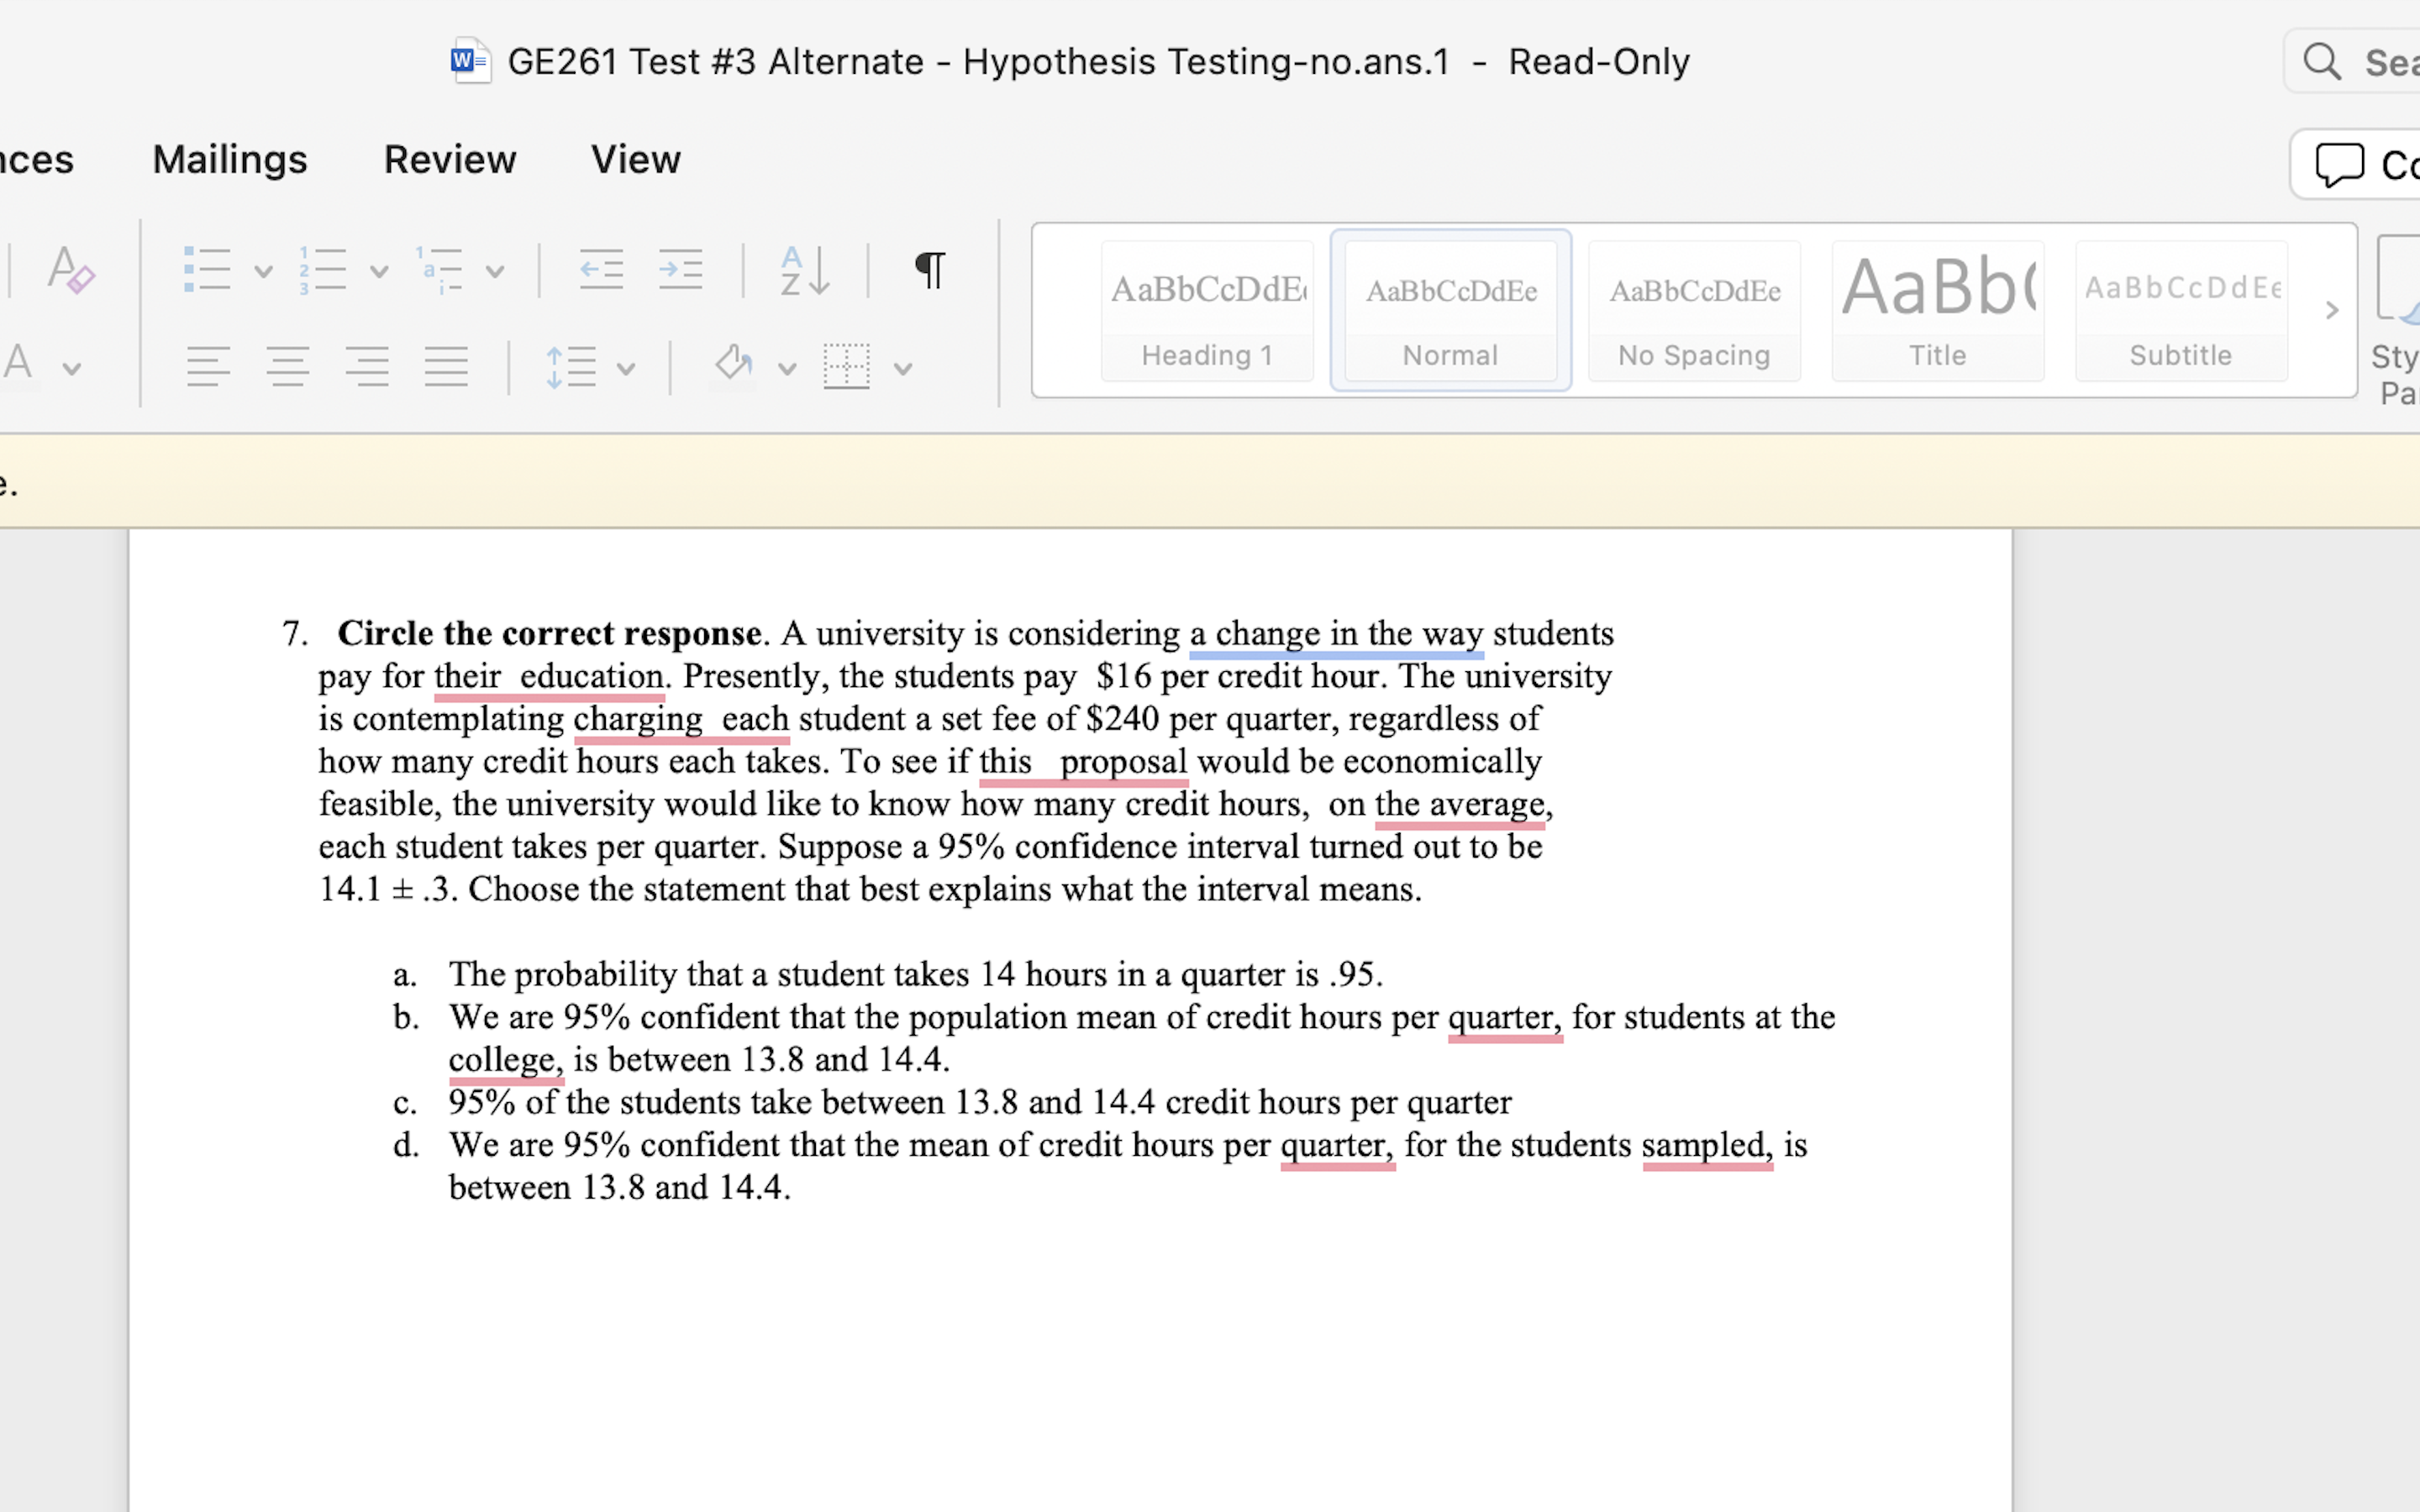Click the Sort A-Z icon

805,270
